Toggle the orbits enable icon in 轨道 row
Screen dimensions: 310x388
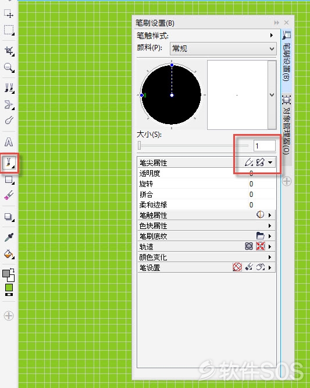coord(249,246)
